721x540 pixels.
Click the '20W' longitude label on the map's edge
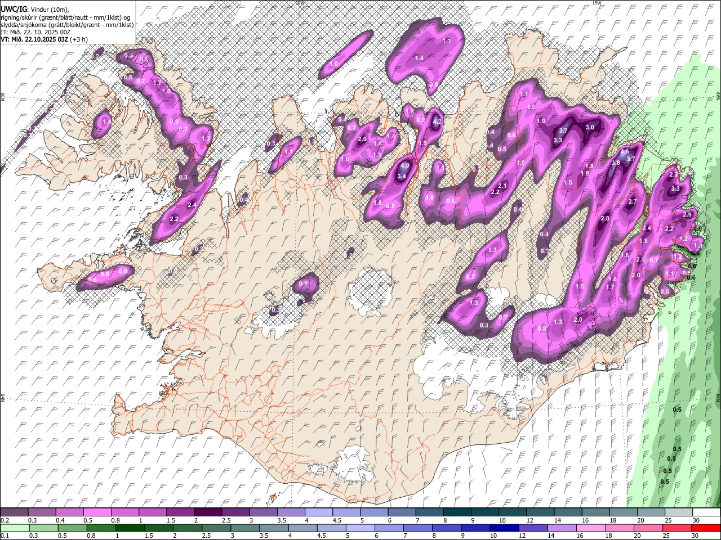(x=299, y=3)
